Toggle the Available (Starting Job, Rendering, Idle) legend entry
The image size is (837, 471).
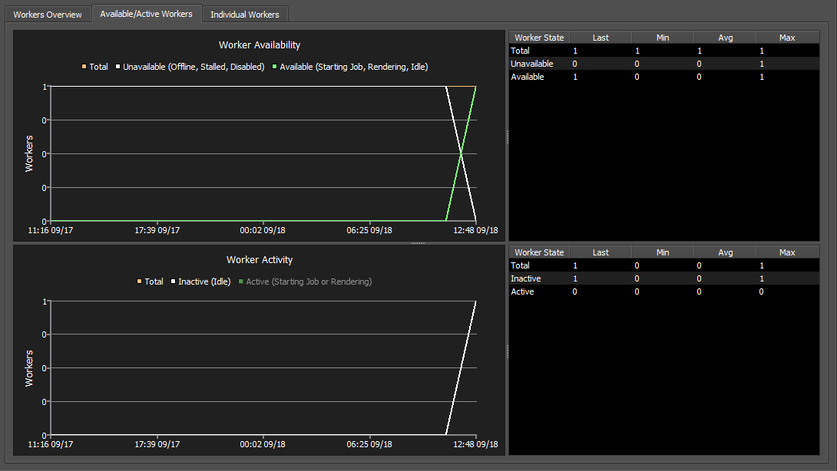point(353,67)
